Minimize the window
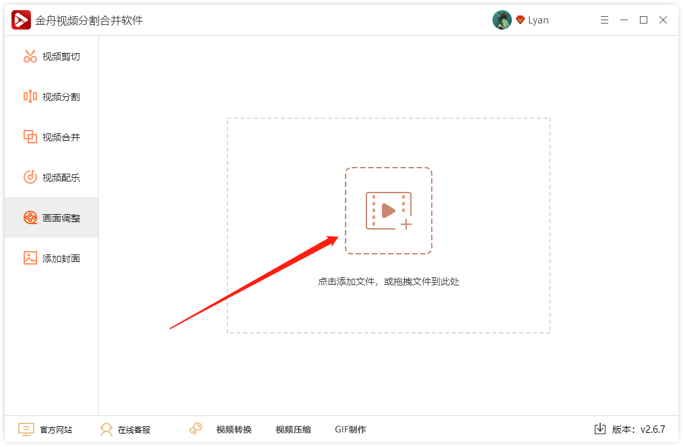This screenshot has width=683, height=447. pyautogui.click(x=624, y=20)
